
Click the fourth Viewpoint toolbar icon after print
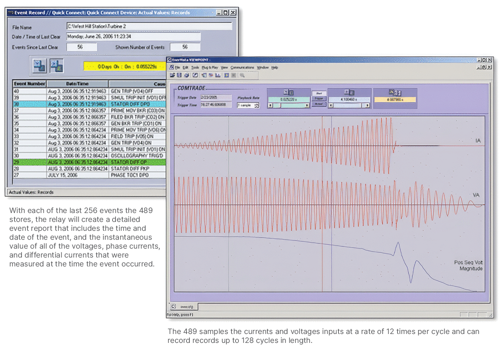point(195,75)
